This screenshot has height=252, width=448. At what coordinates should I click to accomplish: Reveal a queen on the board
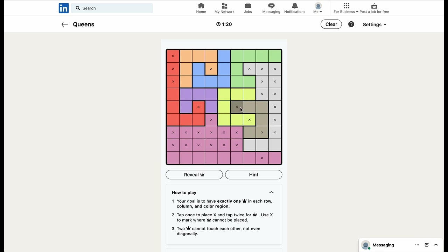coord(194,175)
